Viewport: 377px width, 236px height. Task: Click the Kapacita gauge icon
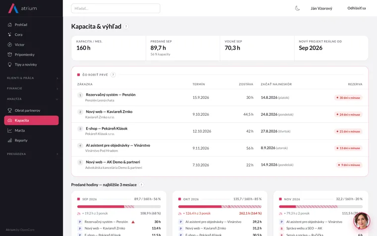click(x=9, y=120)
